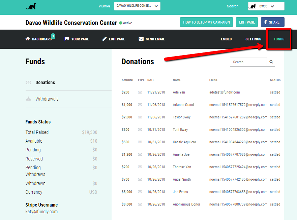Viewport: 297px width, 220px height.
Task: Click the payment type icon for Anonymous Donor
Action: coord(140,204)
